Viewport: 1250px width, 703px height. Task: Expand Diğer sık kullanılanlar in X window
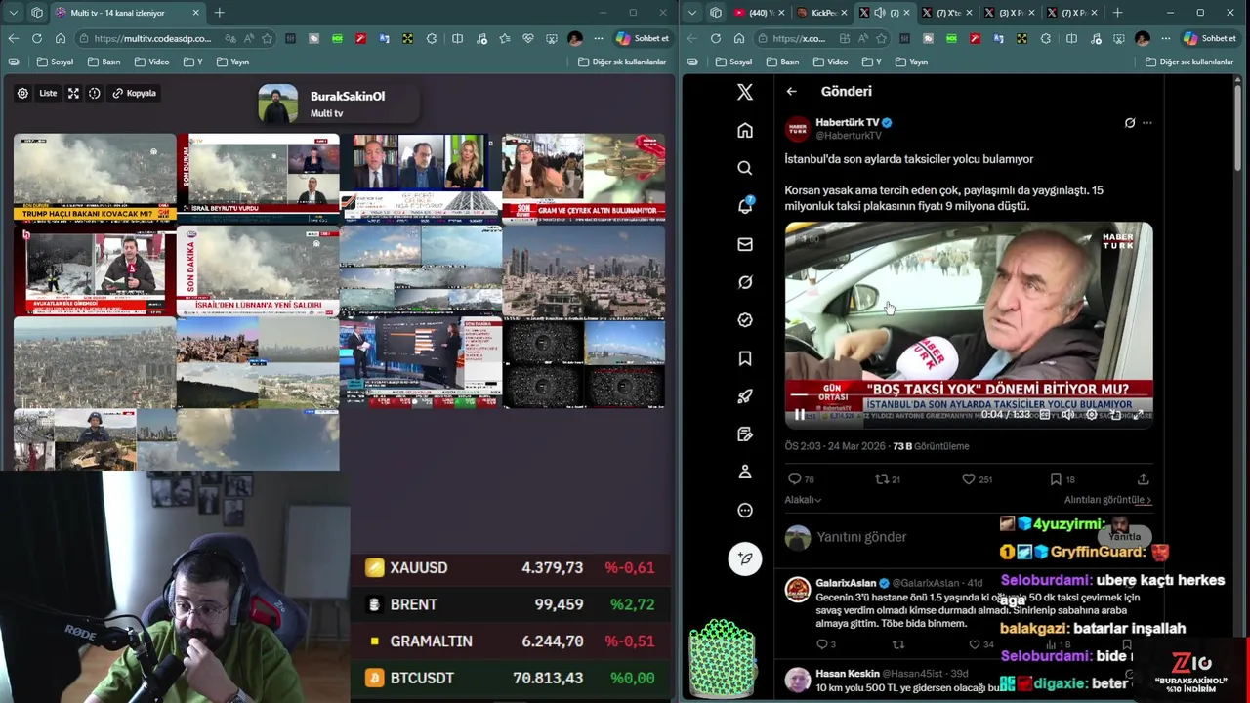pos(1189,62)
